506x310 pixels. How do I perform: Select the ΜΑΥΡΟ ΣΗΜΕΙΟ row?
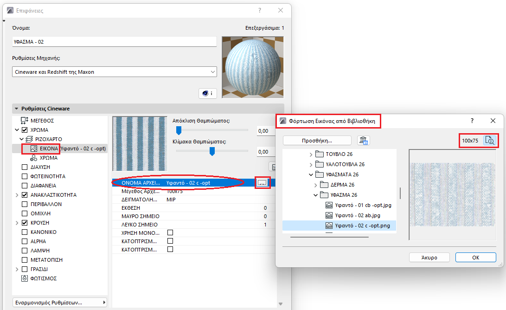(193, 216)
